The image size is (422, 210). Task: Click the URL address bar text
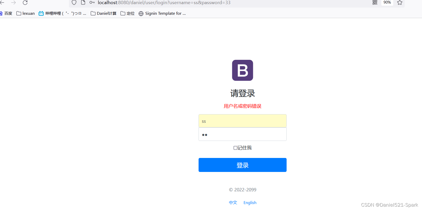pos(164,3)
